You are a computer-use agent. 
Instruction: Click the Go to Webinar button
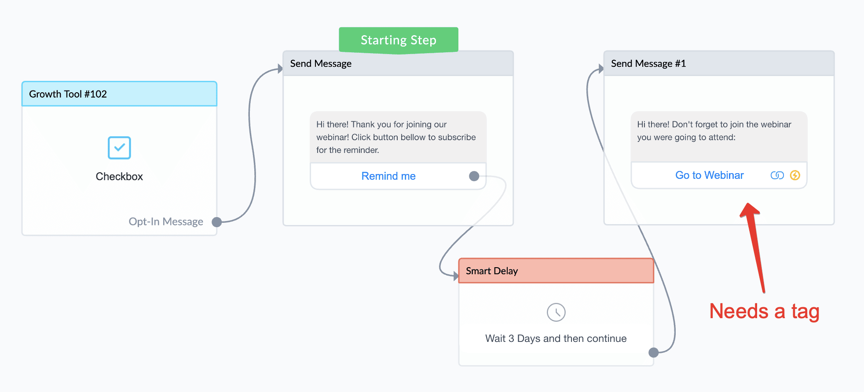point(709,175)
